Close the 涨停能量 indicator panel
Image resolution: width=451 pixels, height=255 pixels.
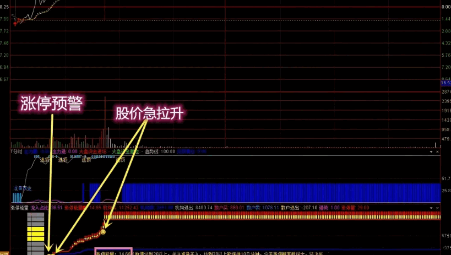437,208
